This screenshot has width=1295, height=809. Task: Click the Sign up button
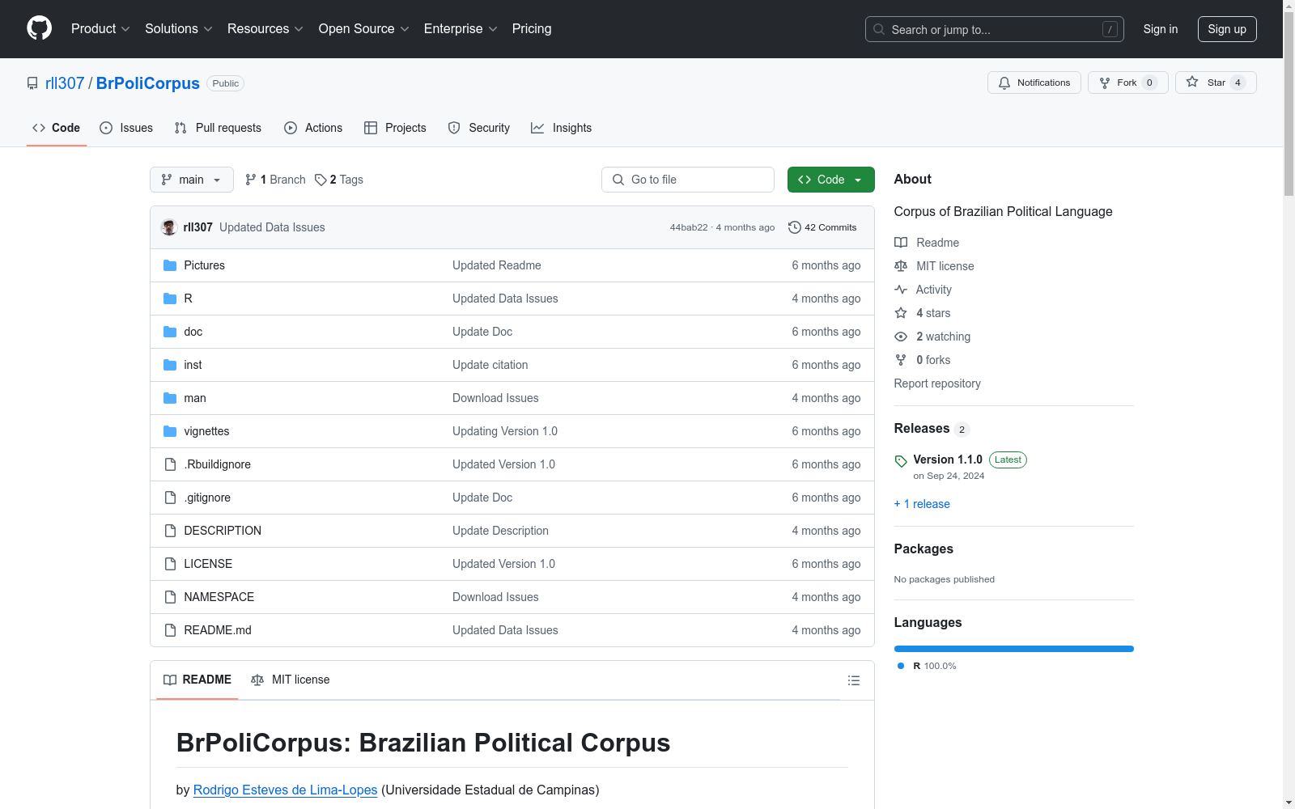(1227, 29)
